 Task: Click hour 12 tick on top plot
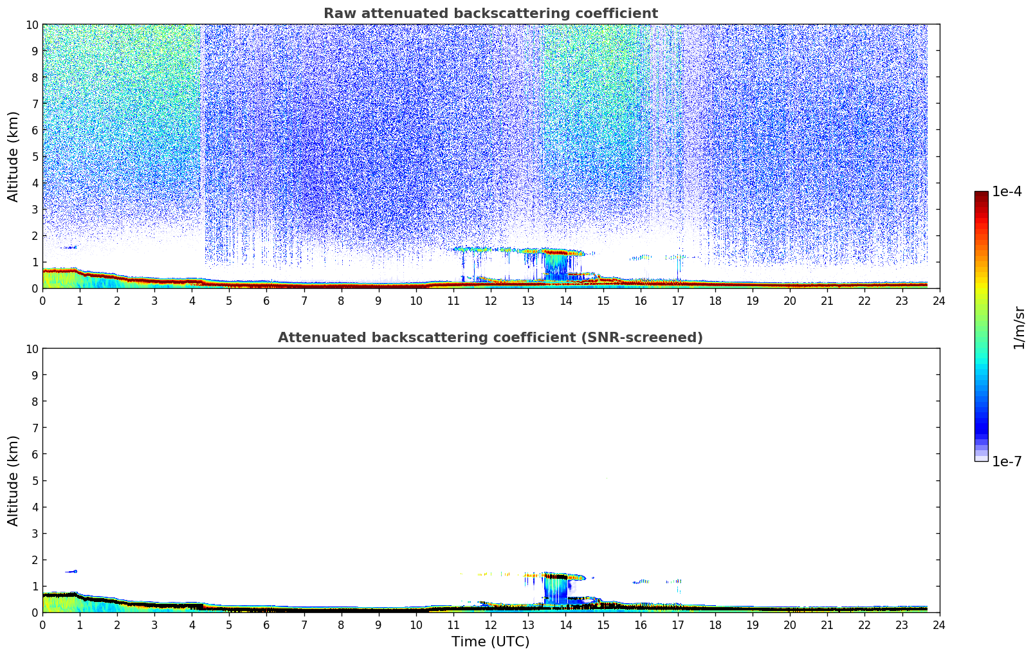pos(491,300)
